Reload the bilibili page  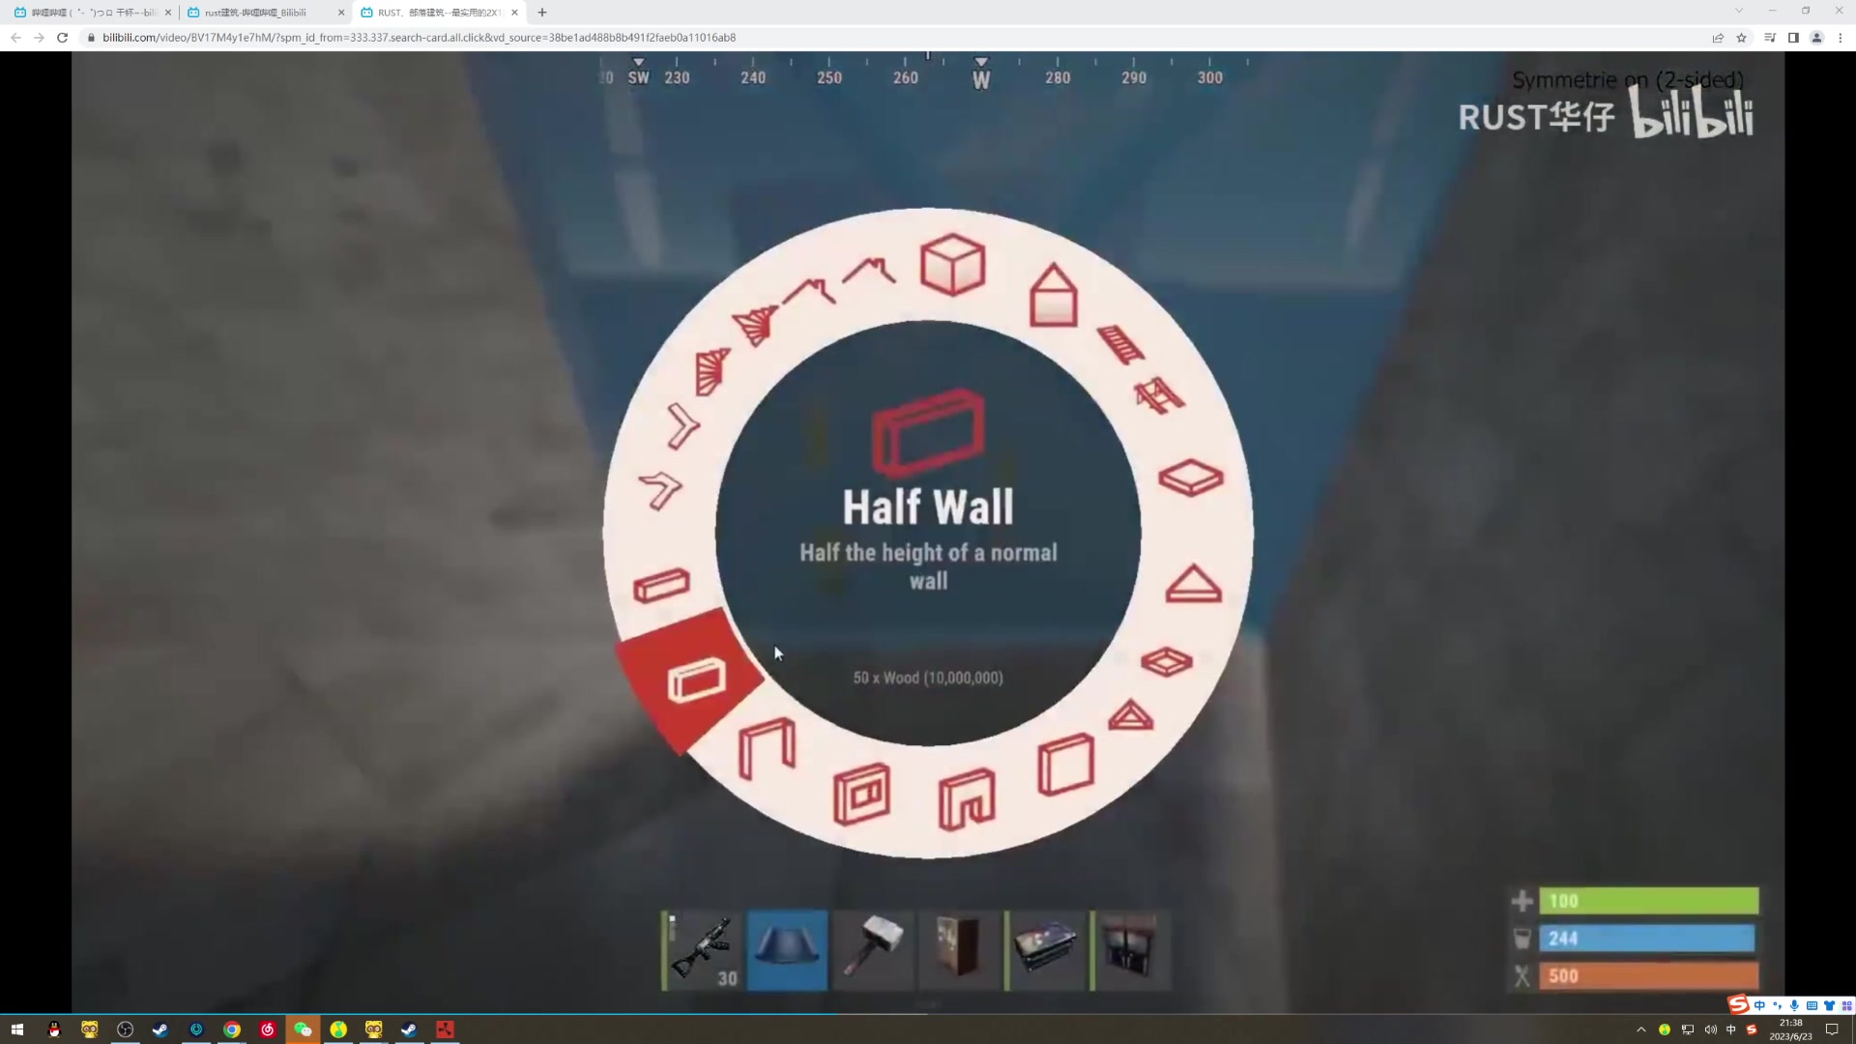coord(62,38)
